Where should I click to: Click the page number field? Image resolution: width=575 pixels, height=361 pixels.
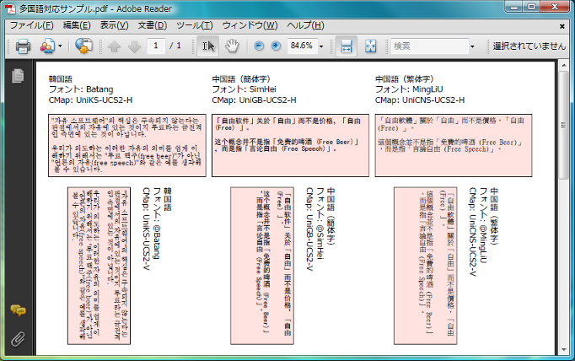[x=156, y=46]
